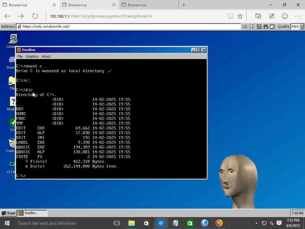
Task: Close the second Browservice tab
Action: [114, 5]
